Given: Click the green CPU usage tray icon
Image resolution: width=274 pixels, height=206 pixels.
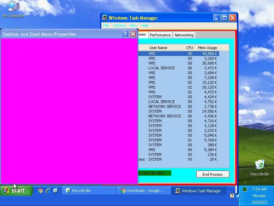Looking at the screenshot, I should pos(245,189).
